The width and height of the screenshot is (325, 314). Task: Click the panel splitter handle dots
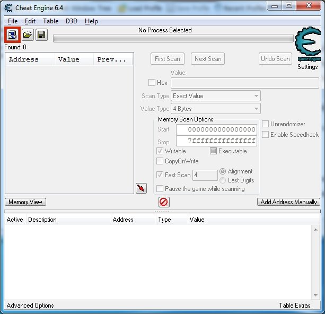(x=162, y=212)
